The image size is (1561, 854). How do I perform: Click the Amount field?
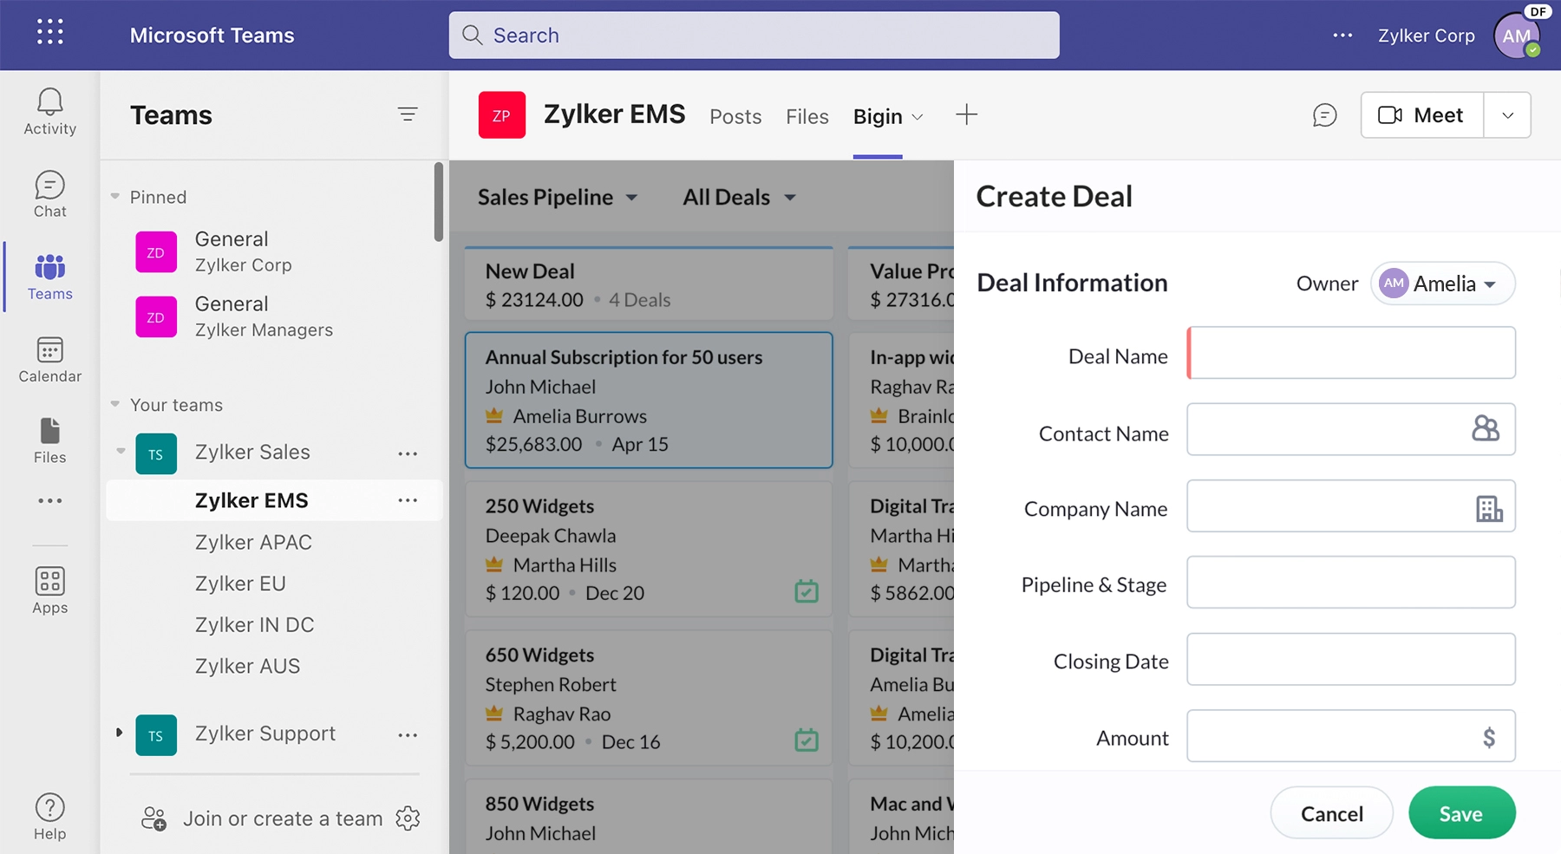(x=1350, y=736)
